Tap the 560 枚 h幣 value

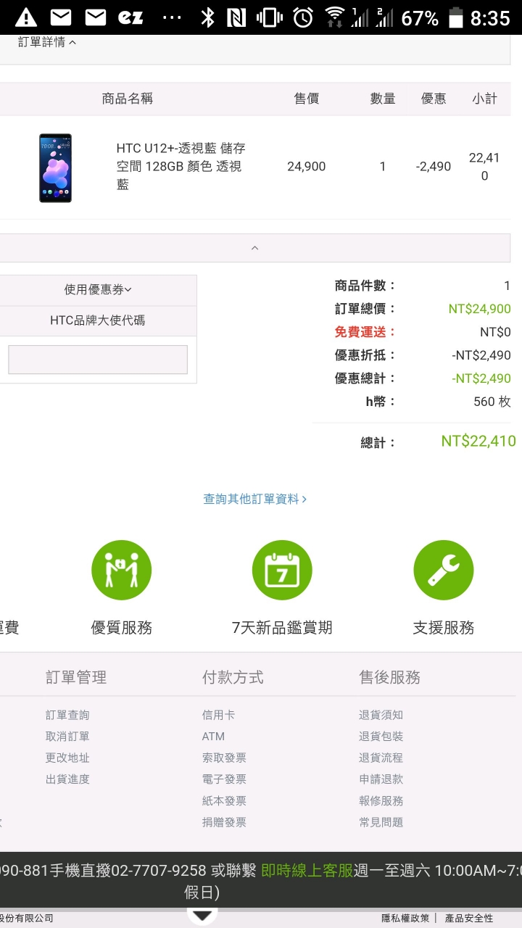492,402
